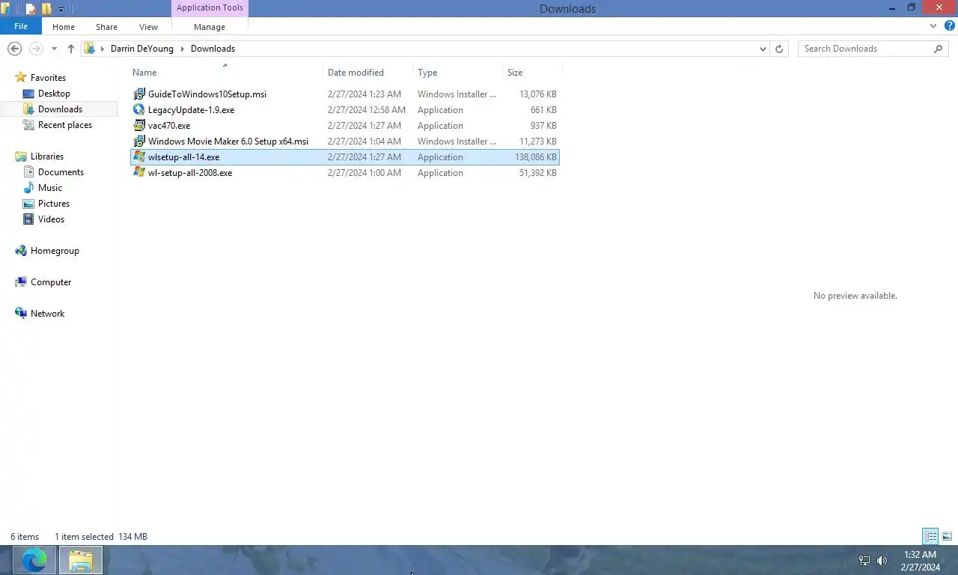Click the GuideToWindows10Setup.msi file name

[207, 94]
